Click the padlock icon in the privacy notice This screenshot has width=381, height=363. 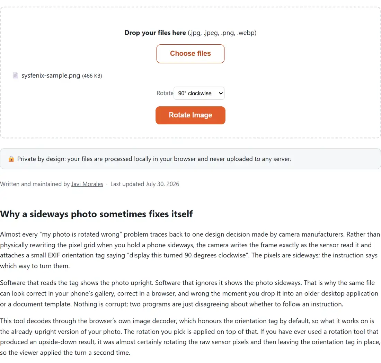click(11, 159)
